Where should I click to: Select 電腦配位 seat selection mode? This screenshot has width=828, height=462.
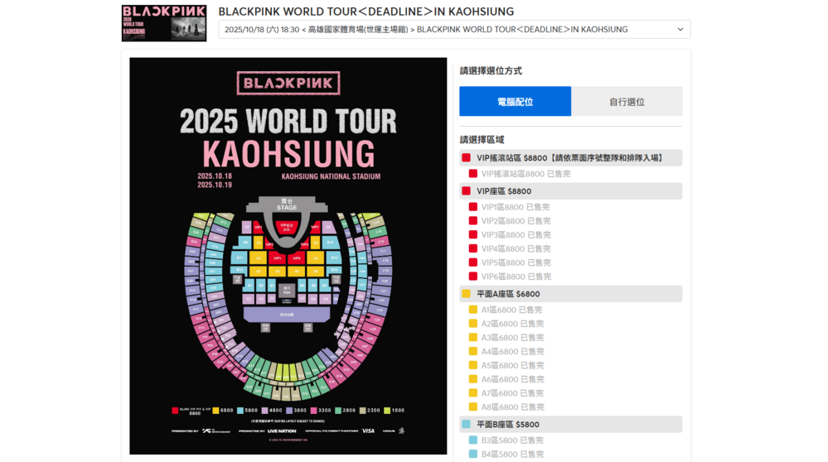[x=515, y=102]
